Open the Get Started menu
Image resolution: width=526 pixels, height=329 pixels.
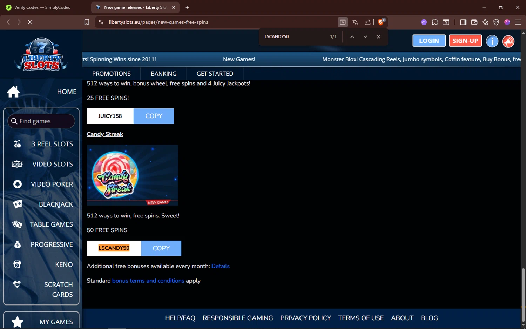215,74
